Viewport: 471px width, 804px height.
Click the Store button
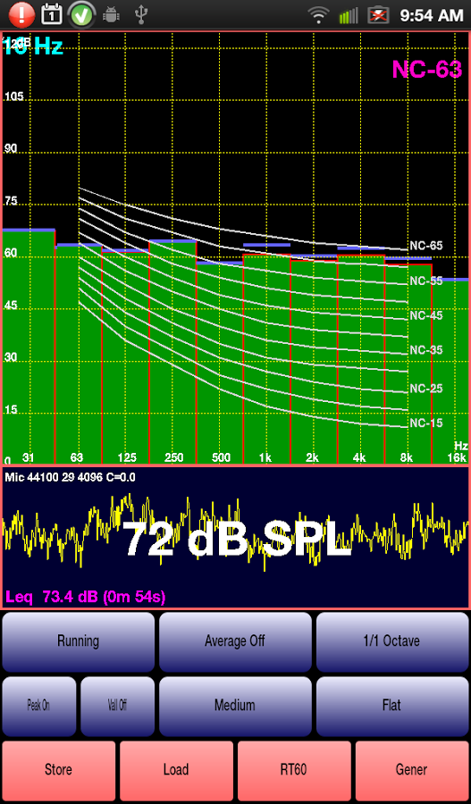point(58,770)
